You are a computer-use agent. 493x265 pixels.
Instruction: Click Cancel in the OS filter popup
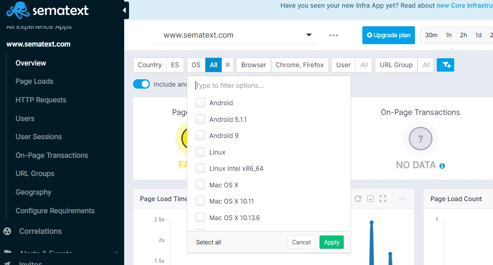pyautogui.click(x=301, y=242)
